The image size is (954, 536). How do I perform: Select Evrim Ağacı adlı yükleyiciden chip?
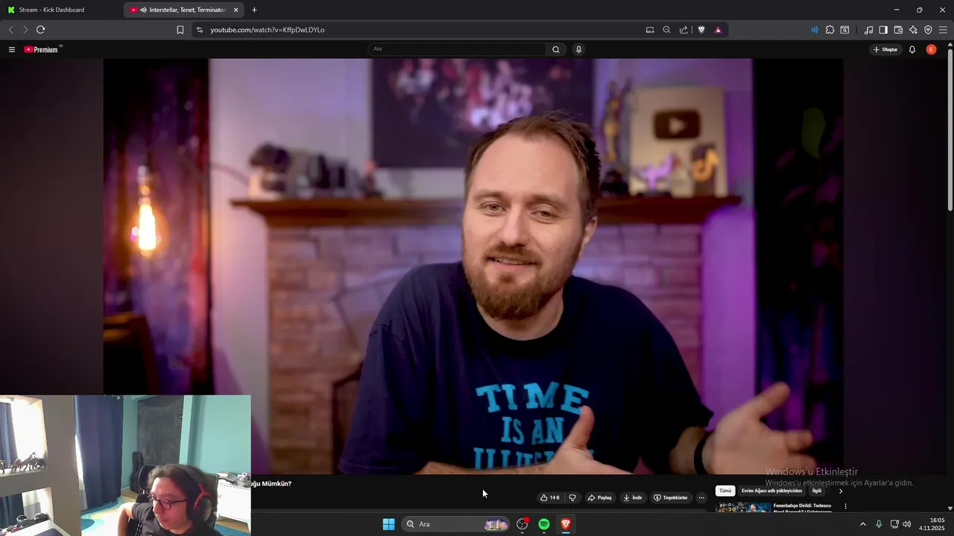click(771, 491)
